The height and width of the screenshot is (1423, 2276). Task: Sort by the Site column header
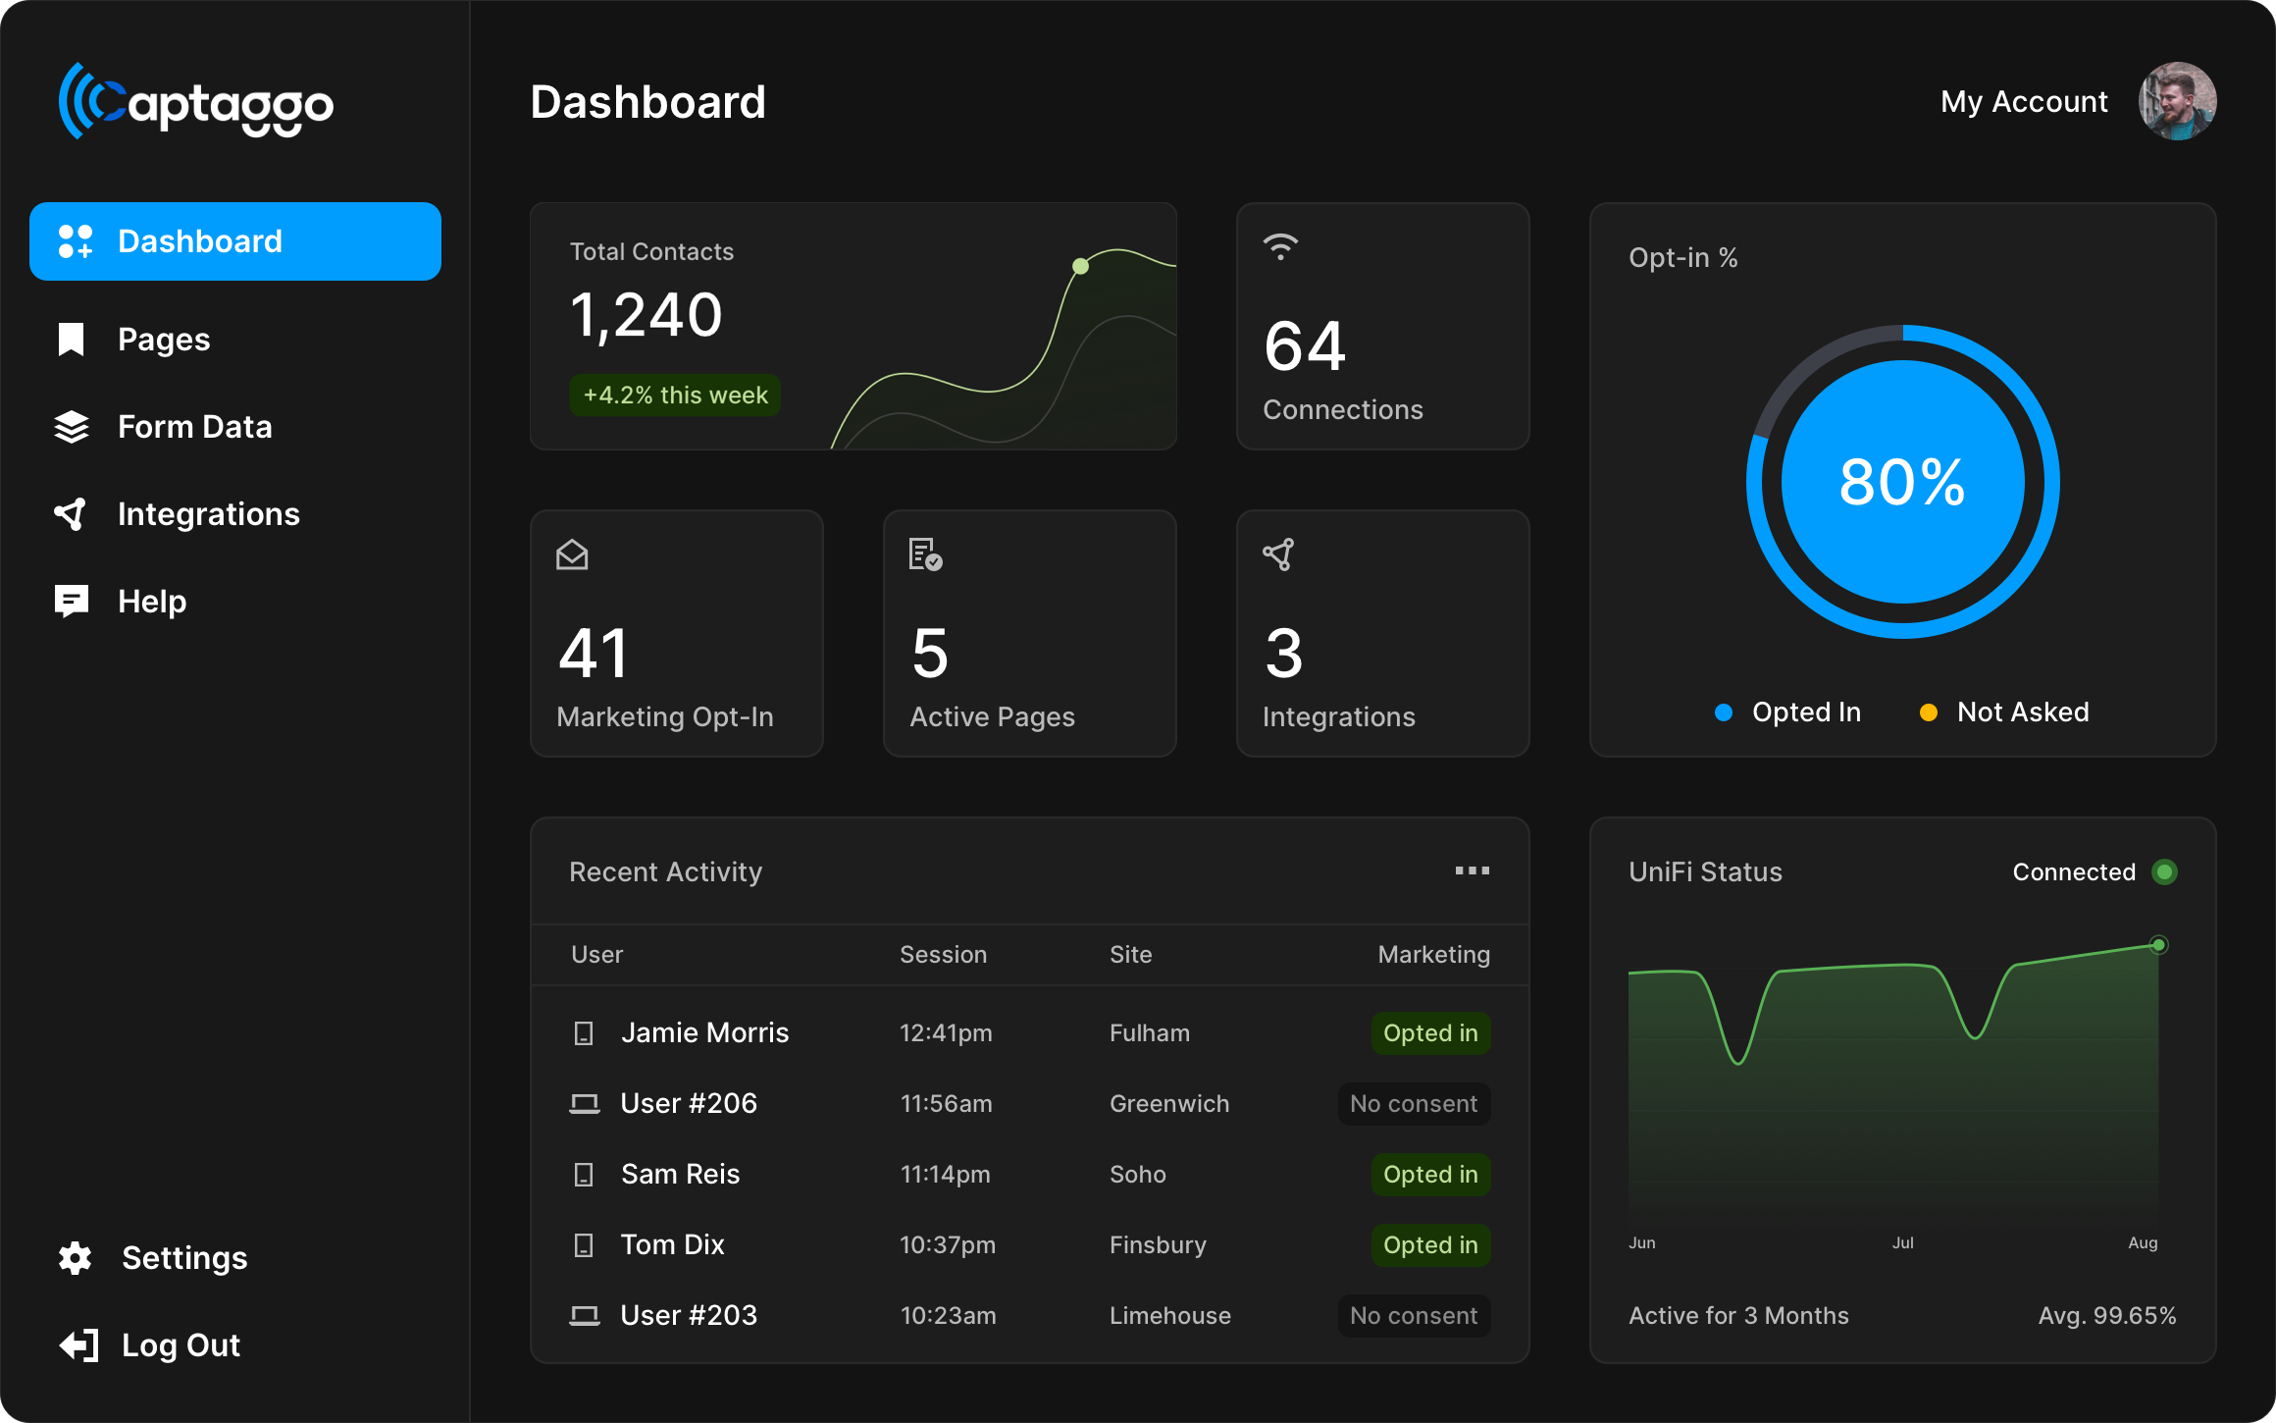(1130, 955)
